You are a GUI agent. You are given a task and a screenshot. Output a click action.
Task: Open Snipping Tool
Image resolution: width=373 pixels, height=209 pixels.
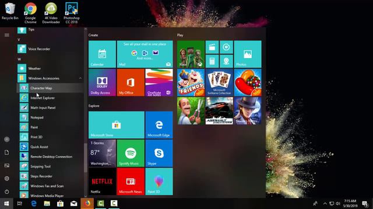click(50, 167)
